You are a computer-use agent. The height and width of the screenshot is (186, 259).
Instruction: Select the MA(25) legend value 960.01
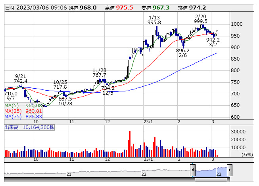34,111
